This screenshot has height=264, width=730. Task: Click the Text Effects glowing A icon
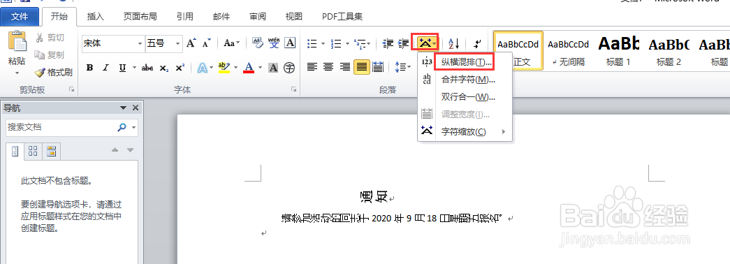pyautogui.click(x=202, y=68)
